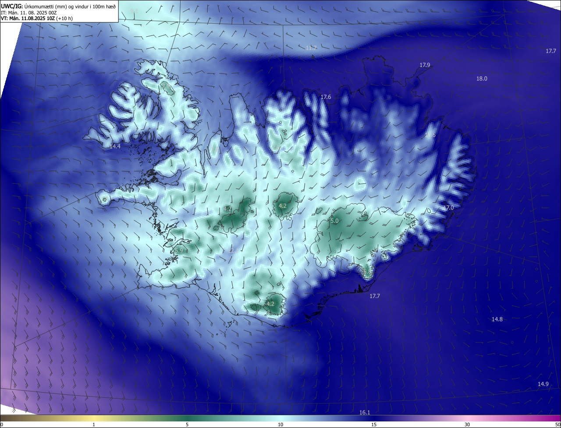Click the 11.7 value label
The width and height of the screenshot is (561, 428).
311,48
